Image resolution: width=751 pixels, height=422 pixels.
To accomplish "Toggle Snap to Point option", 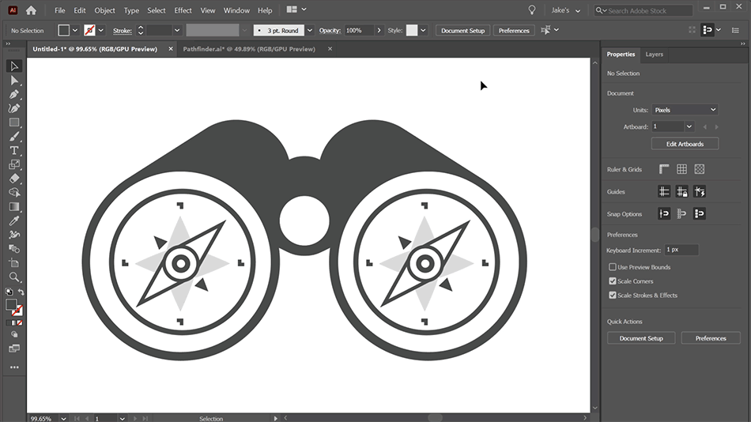I will point(664,213).
